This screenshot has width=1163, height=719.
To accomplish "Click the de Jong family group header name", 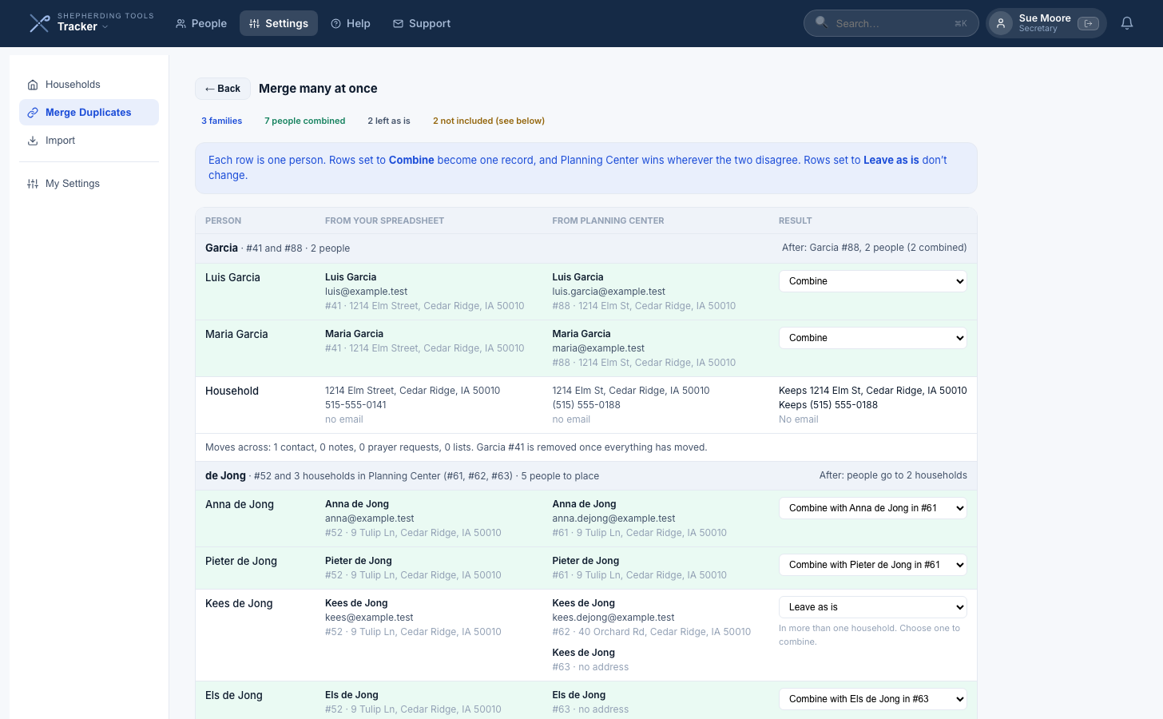I will click(225, 476).
